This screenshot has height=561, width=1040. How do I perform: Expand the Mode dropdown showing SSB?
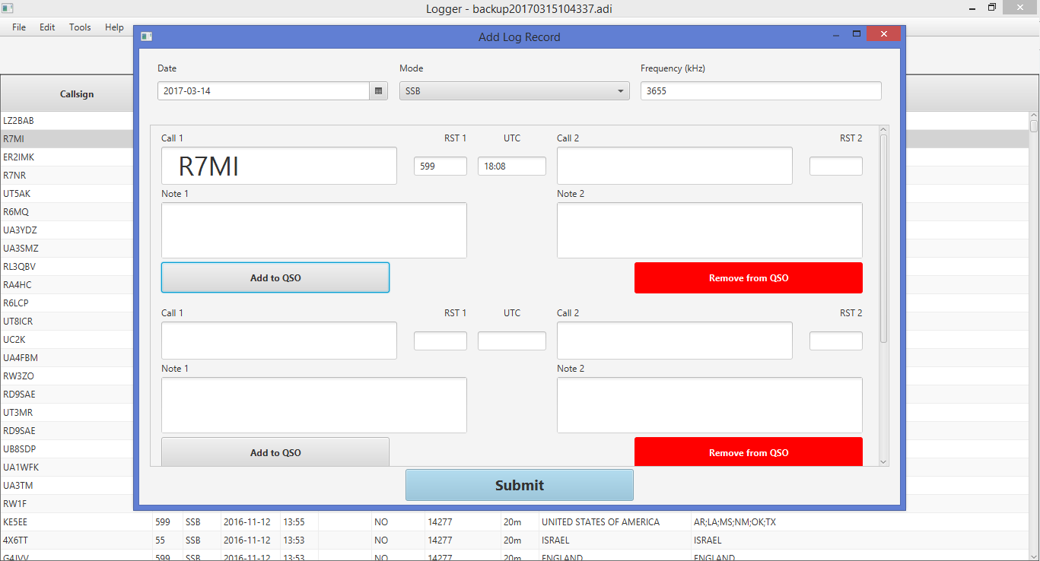click(x=514, y=91)
